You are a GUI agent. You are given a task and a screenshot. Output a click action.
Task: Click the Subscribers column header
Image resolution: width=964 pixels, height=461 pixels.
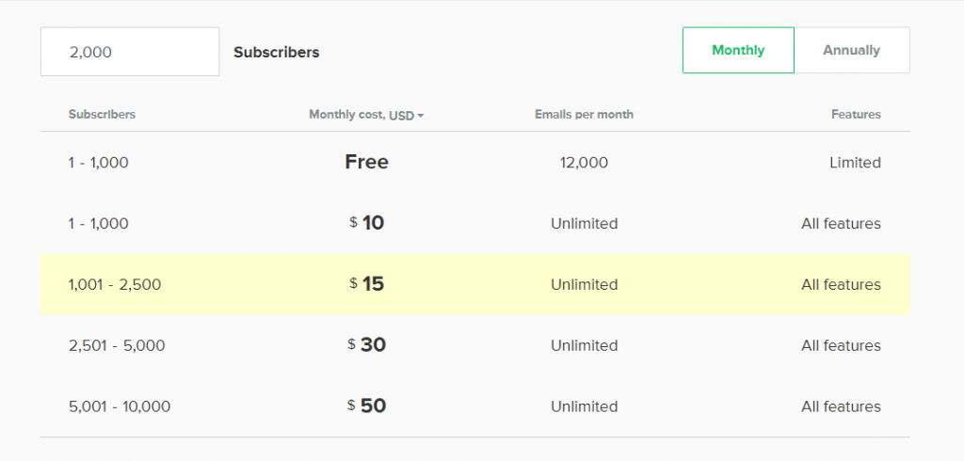coord(102,115)
